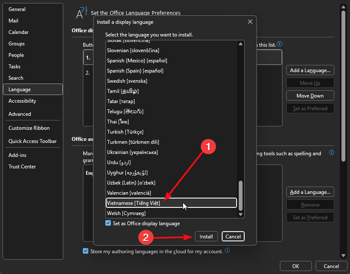
Task: Select Turkmen [türkmen dili] in the list
Action: (171, 142)
